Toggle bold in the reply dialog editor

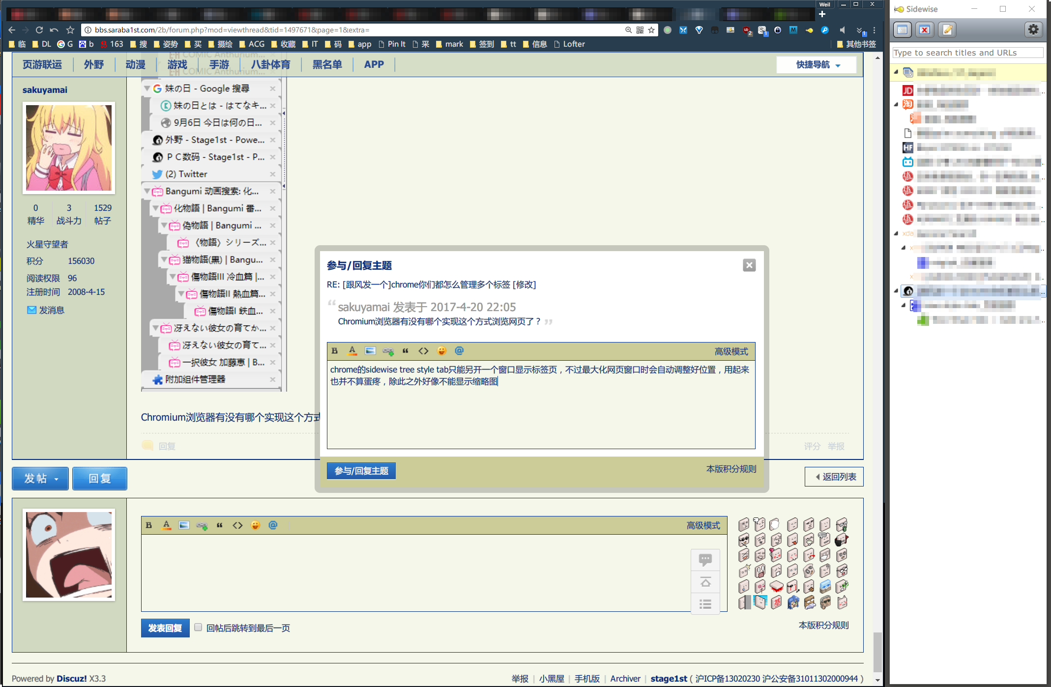coord(335,351)
